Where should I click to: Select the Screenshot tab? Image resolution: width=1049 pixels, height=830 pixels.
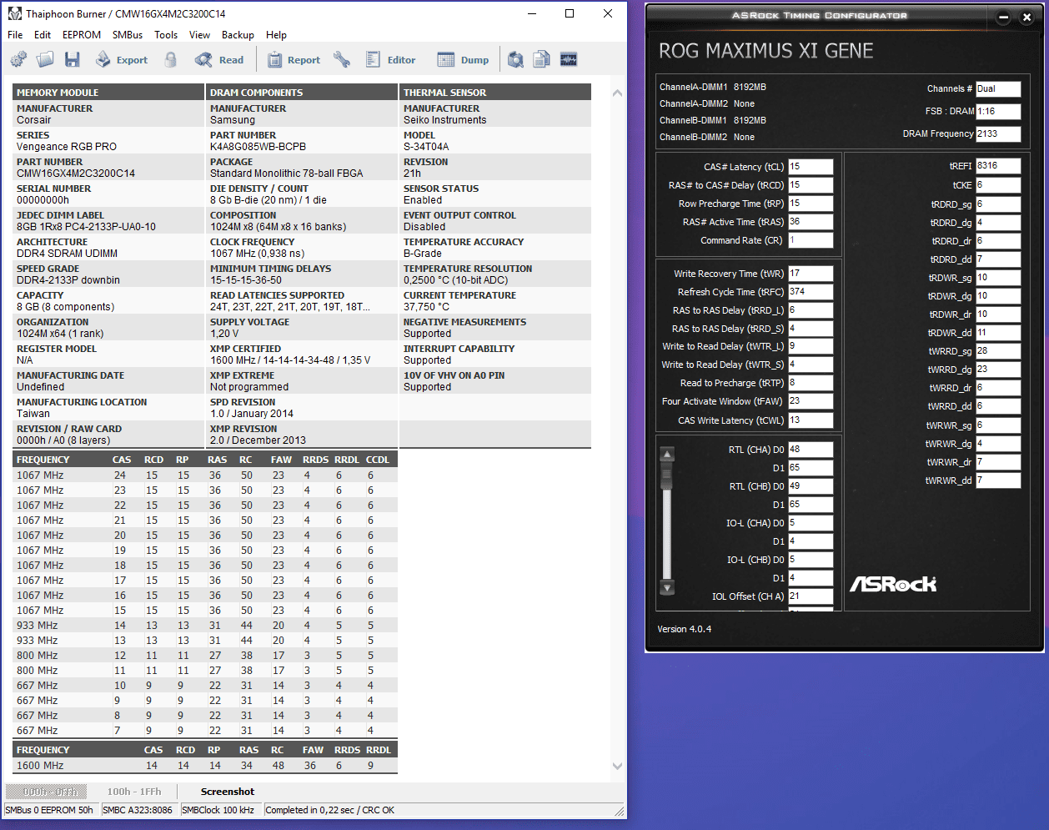coord(228,792)
